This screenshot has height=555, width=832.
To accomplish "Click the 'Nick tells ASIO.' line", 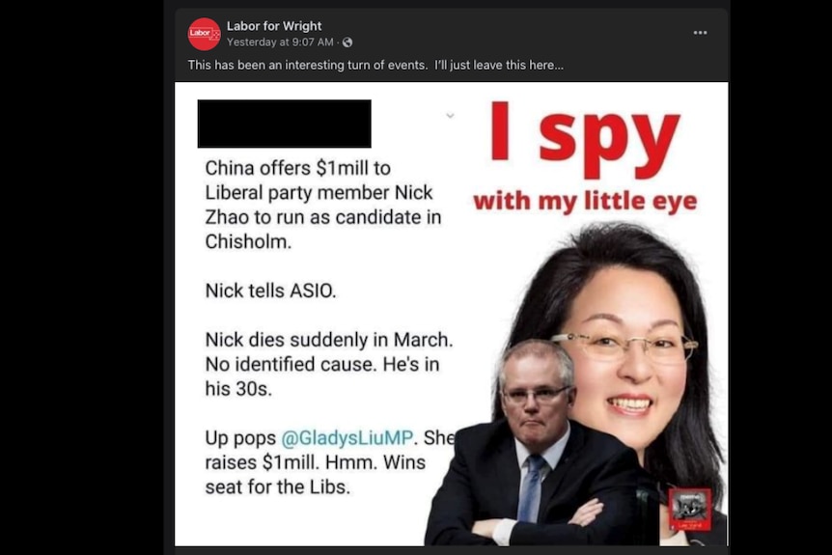I will pyautogui.click(x=270, y=291).
